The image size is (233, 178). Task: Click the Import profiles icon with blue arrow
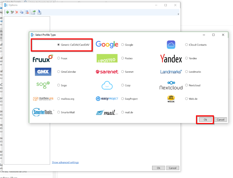coord(39,12)
